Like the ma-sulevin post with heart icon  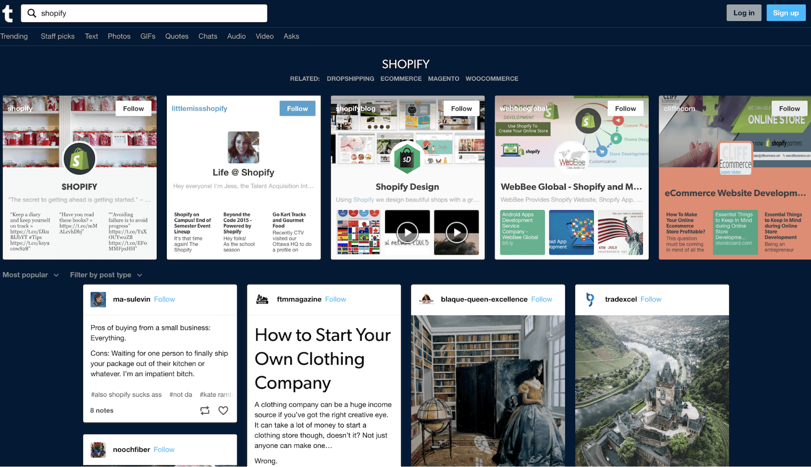tap(223, 411)
